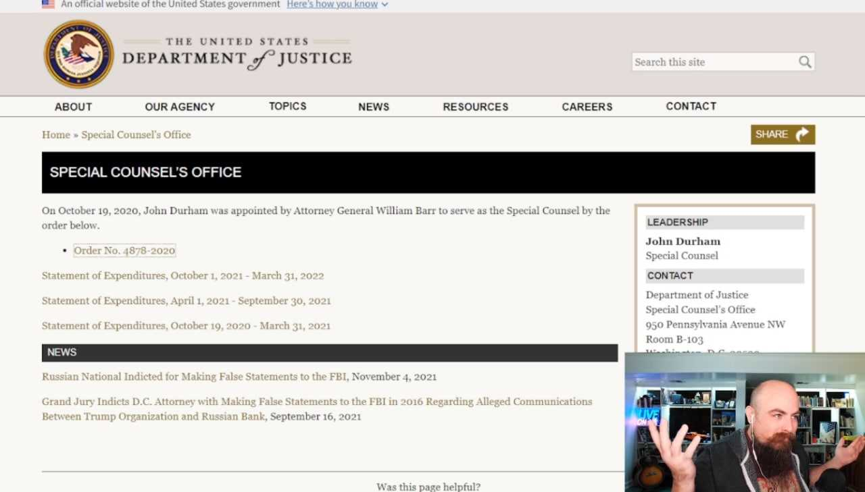Open the OUR AGENCY menu
Viewport: 865px width, 492px height.
[x=180, y=107]
